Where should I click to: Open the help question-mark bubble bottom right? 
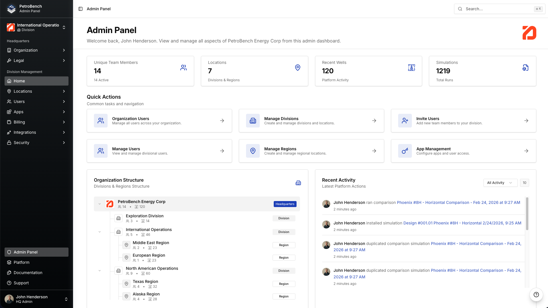point(536,295)
